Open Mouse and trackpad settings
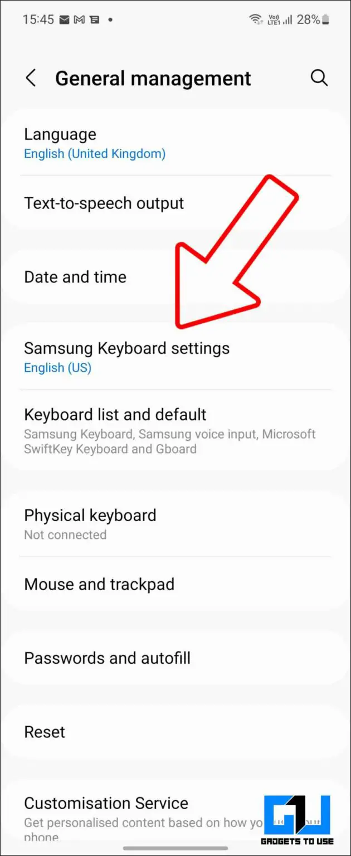 point(99,584)
